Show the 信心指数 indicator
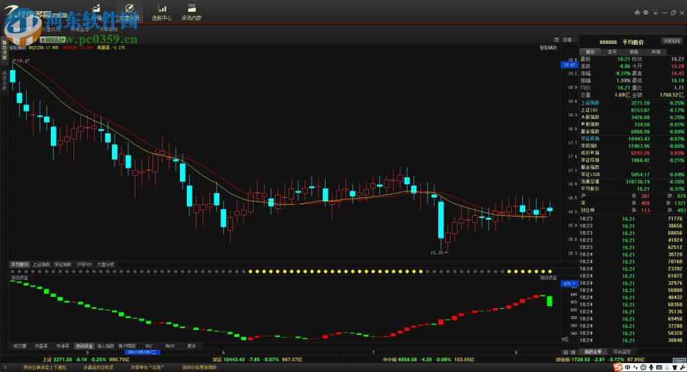 106,346
